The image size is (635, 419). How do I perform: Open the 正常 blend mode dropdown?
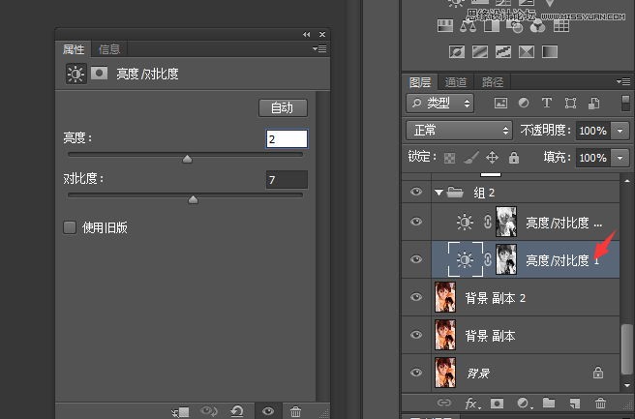[x=459, y=131]
